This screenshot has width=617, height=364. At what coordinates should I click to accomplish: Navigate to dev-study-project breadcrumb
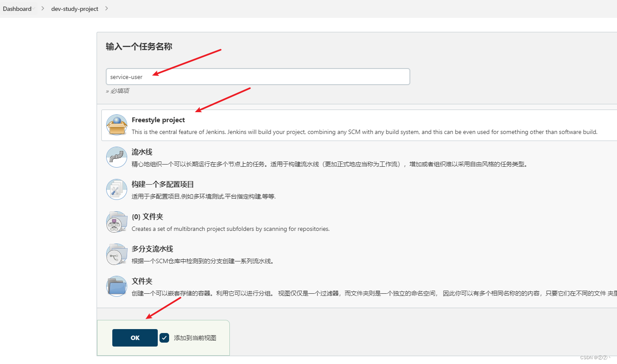pos(75,8)
